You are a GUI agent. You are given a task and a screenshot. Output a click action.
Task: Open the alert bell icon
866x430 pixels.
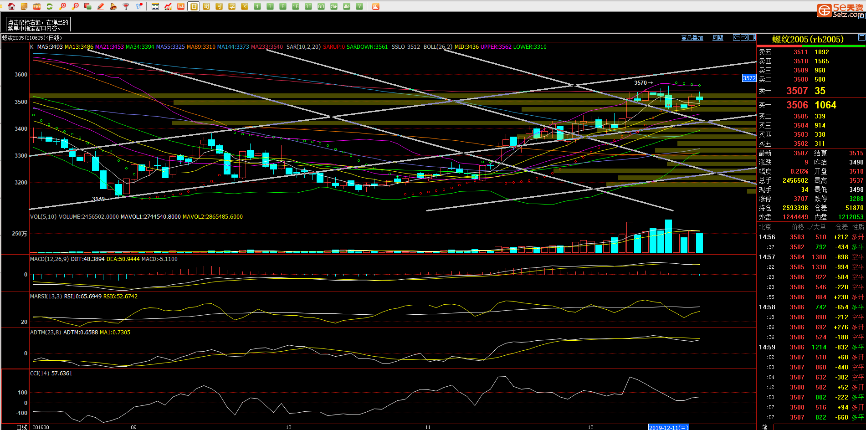[x=113, y=6]
